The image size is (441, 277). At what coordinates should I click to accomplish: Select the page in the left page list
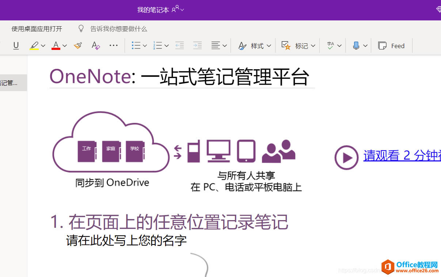pyautogui.click(x=13, y=83)
